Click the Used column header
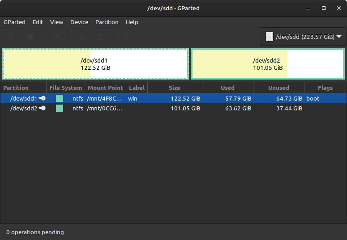The image size is (347, 240). click(x=227, y=88)
